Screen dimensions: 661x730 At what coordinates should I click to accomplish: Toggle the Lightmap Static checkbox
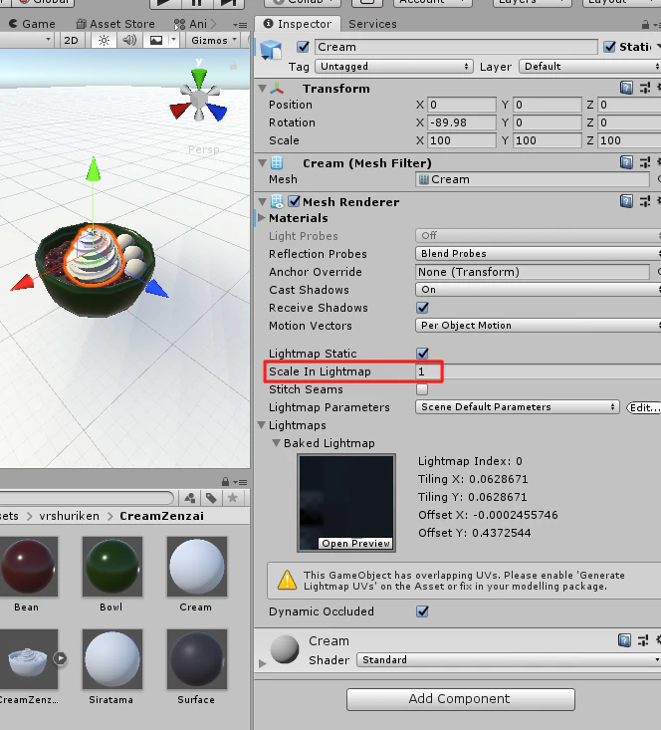click(x=423, y=354)
